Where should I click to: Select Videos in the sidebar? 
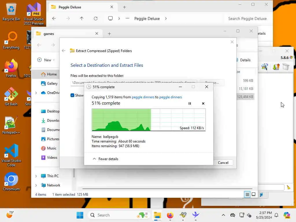(x=49, y=158)
